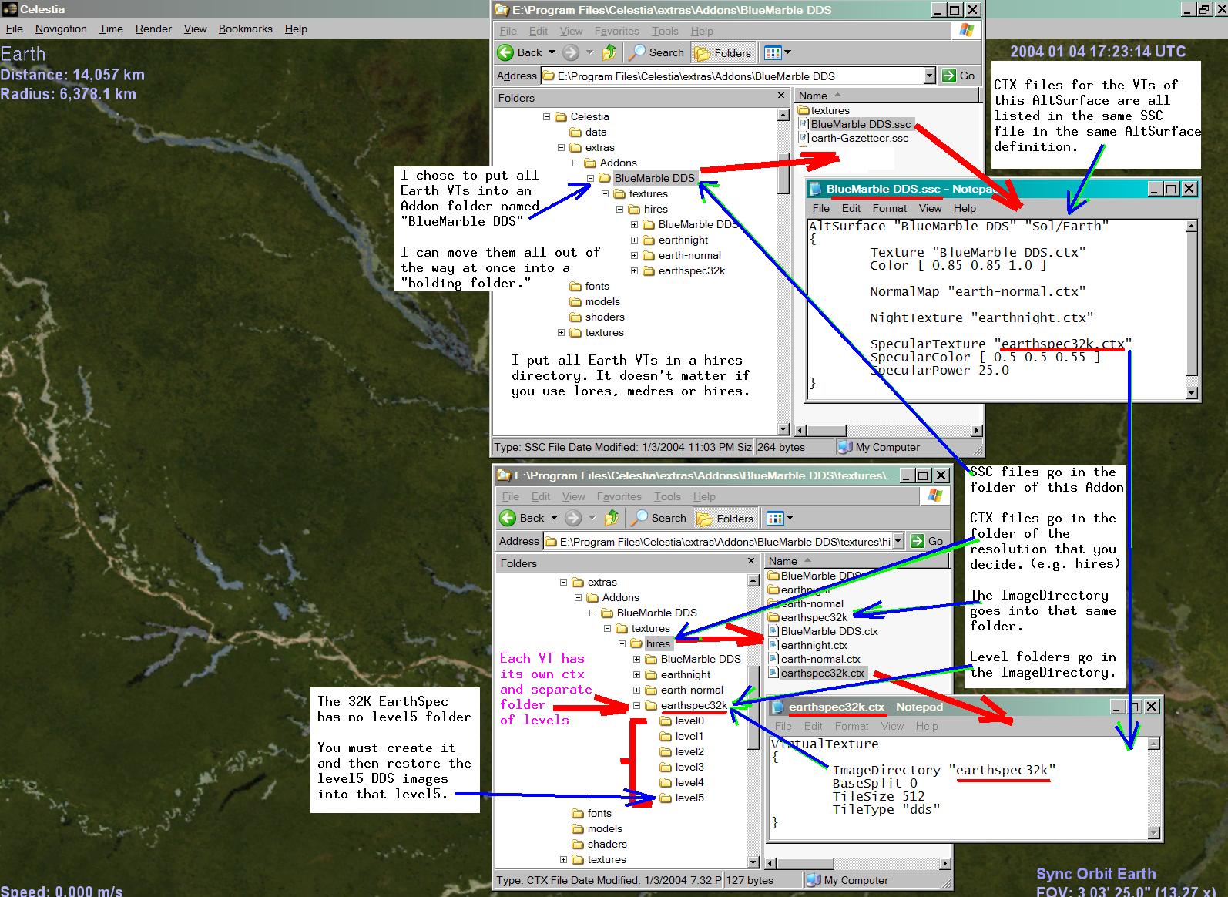Open Format menu in BlueMarble DDS.ssc Notepad
Screen dimensions: 1228x897
890,208
